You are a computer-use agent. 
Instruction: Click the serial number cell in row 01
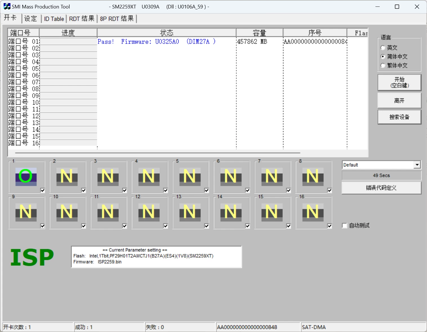[315, 42]
